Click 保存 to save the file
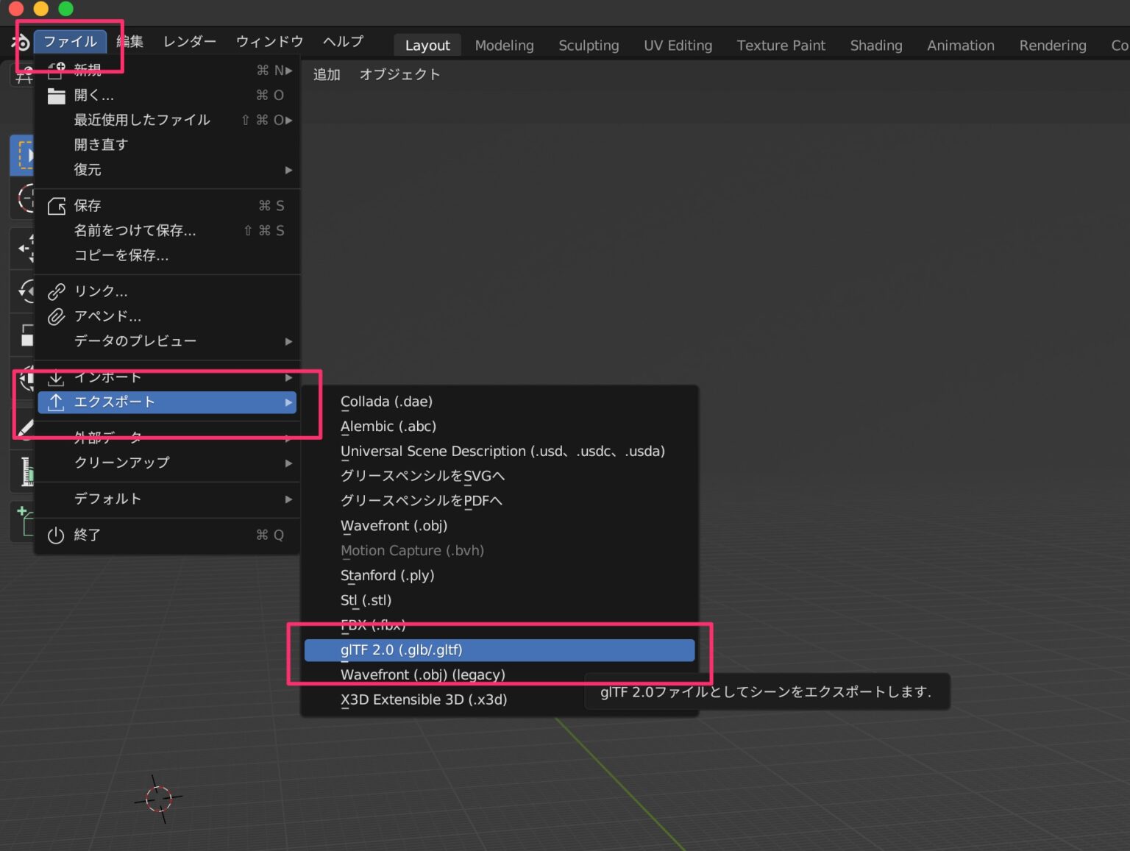 (88, 206)
